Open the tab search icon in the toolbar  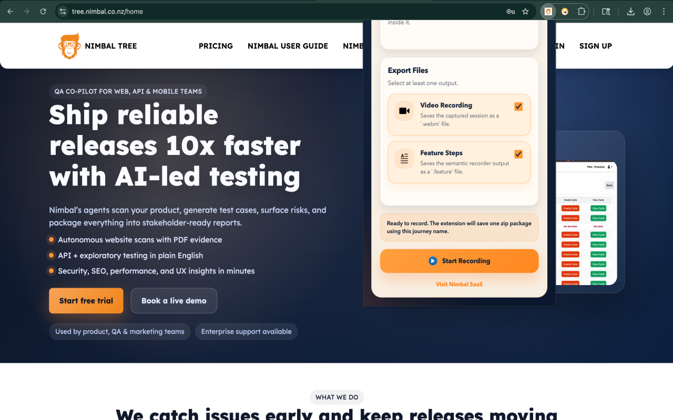point(606,11)
